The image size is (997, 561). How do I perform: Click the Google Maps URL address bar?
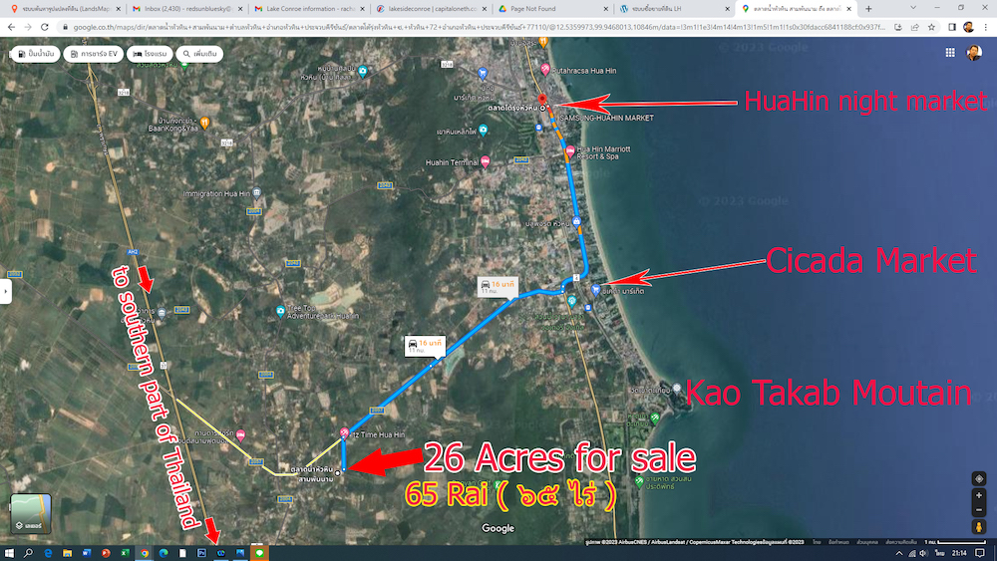479,27
